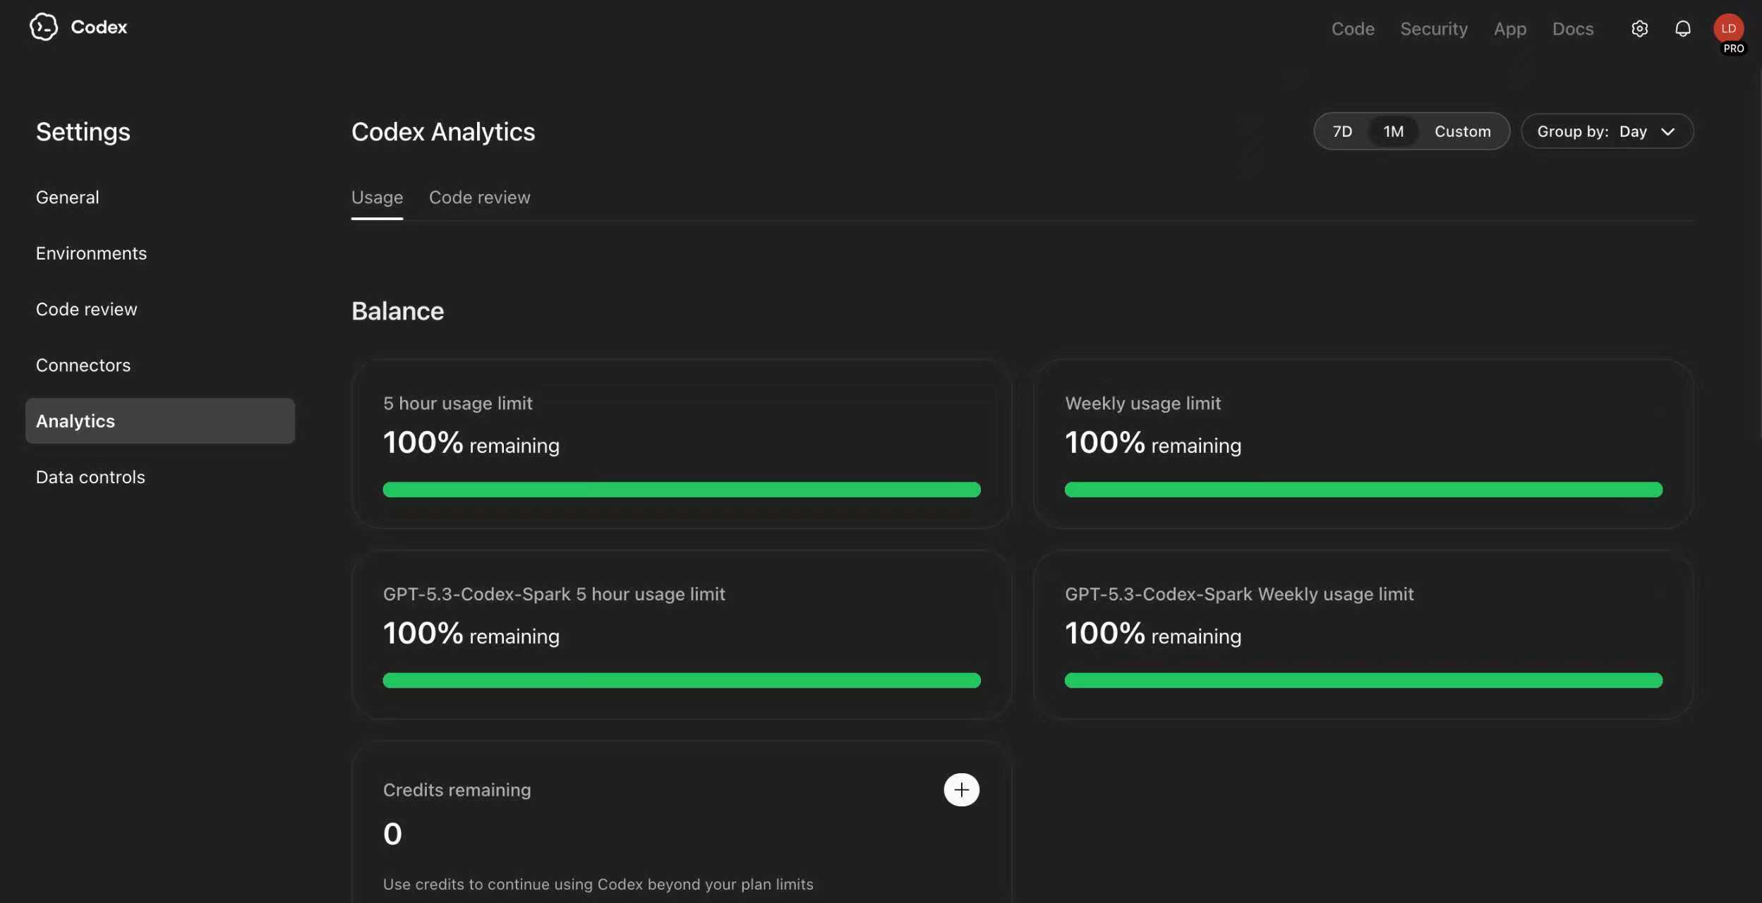Viewport: 1762px width, 903px height.
Task: Select the Usage tab
Action: pyautogui.click(x=377, y=198)
